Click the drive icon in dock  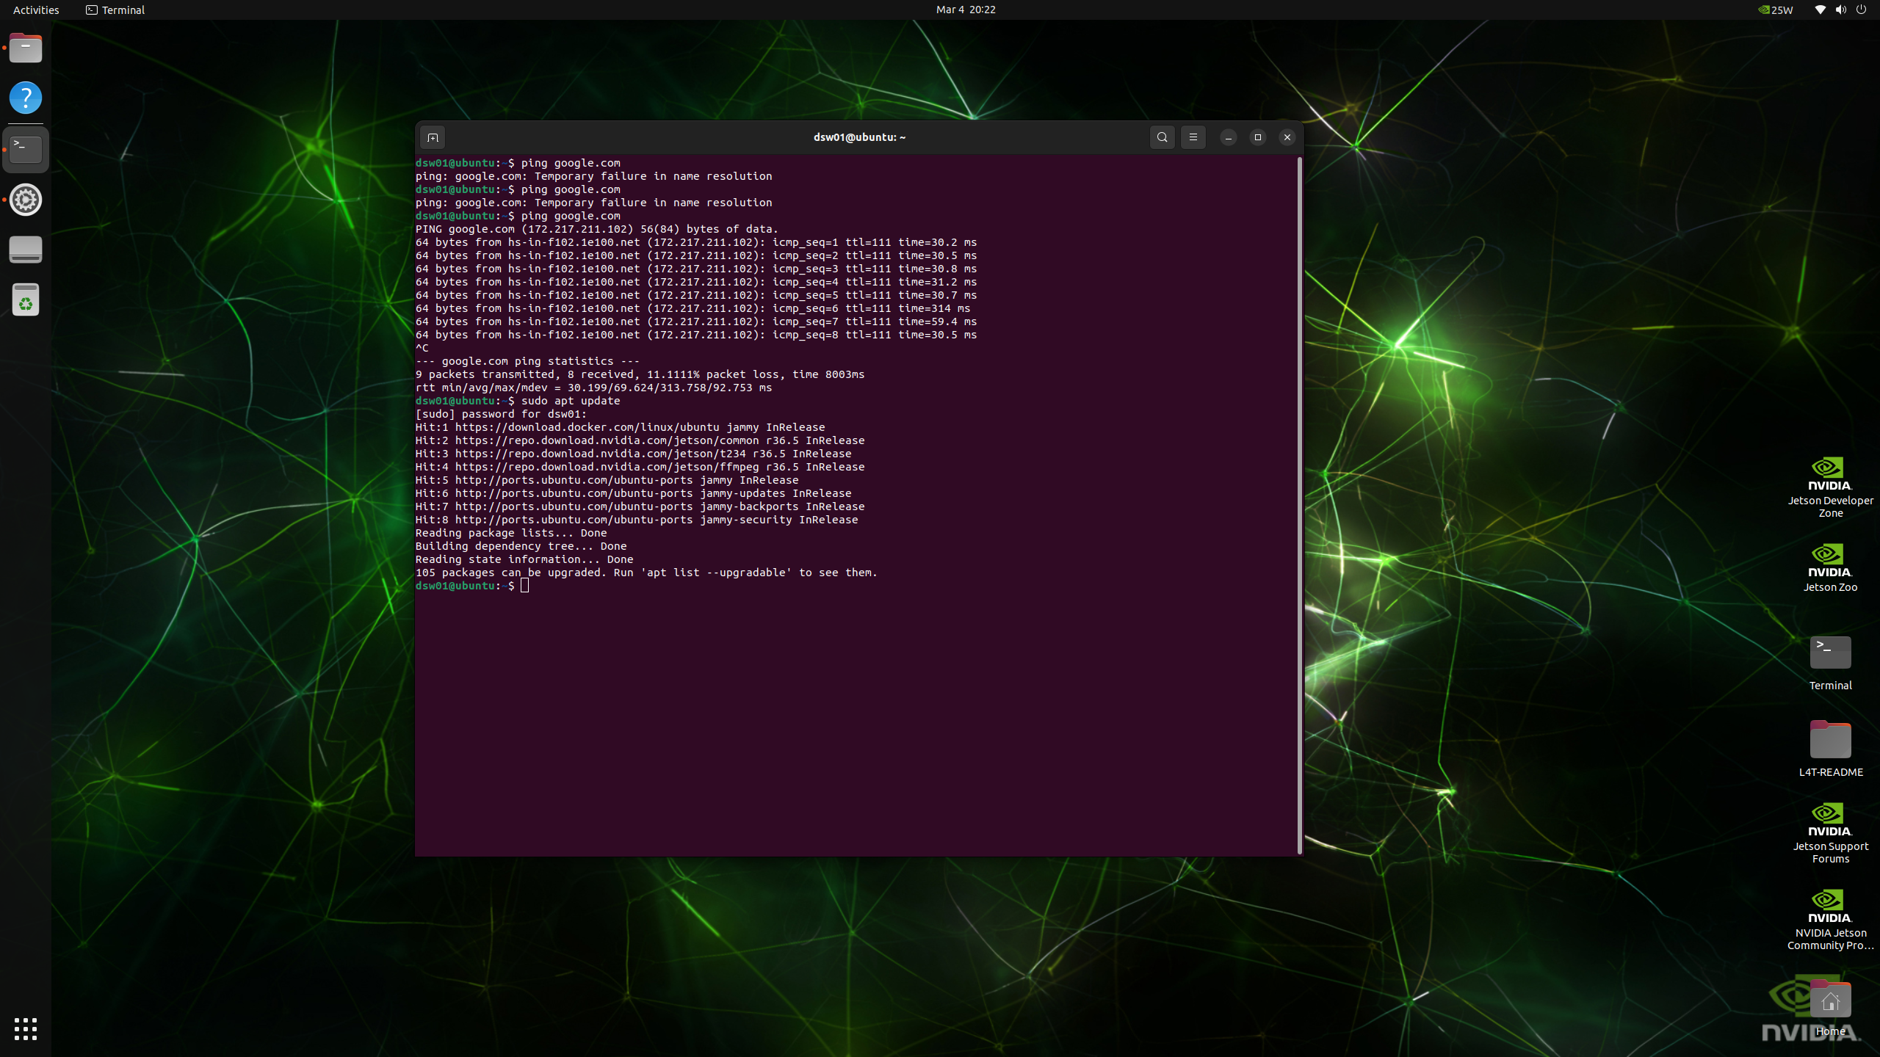[x=26, y=250]
